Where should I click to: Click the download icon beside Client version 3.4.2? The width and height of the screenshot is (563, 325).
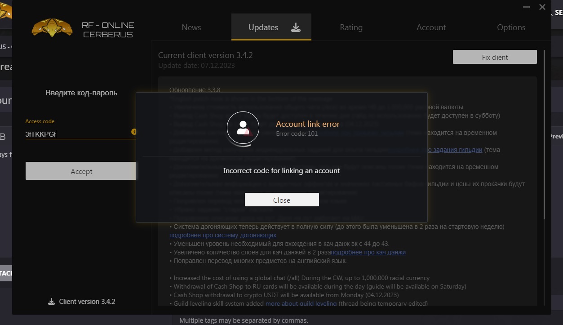(51, 302)
